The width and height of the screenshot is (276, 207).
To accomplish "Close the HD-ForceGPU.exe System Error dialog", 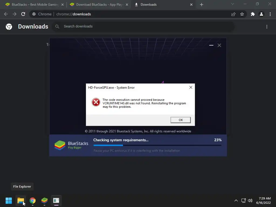I will click(191, 87).
